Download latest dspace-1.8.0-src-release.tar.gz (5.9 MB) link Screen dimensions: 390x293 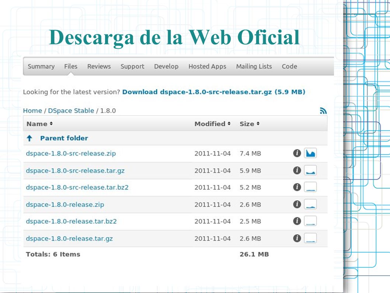214,92
